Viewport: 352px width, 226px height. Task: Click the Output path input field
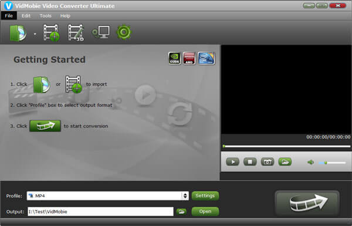pos(100,212)
